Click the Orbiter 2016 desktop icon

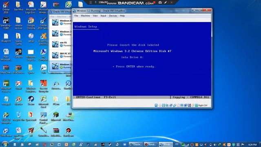pyautogui.click(x=6, y=8)
